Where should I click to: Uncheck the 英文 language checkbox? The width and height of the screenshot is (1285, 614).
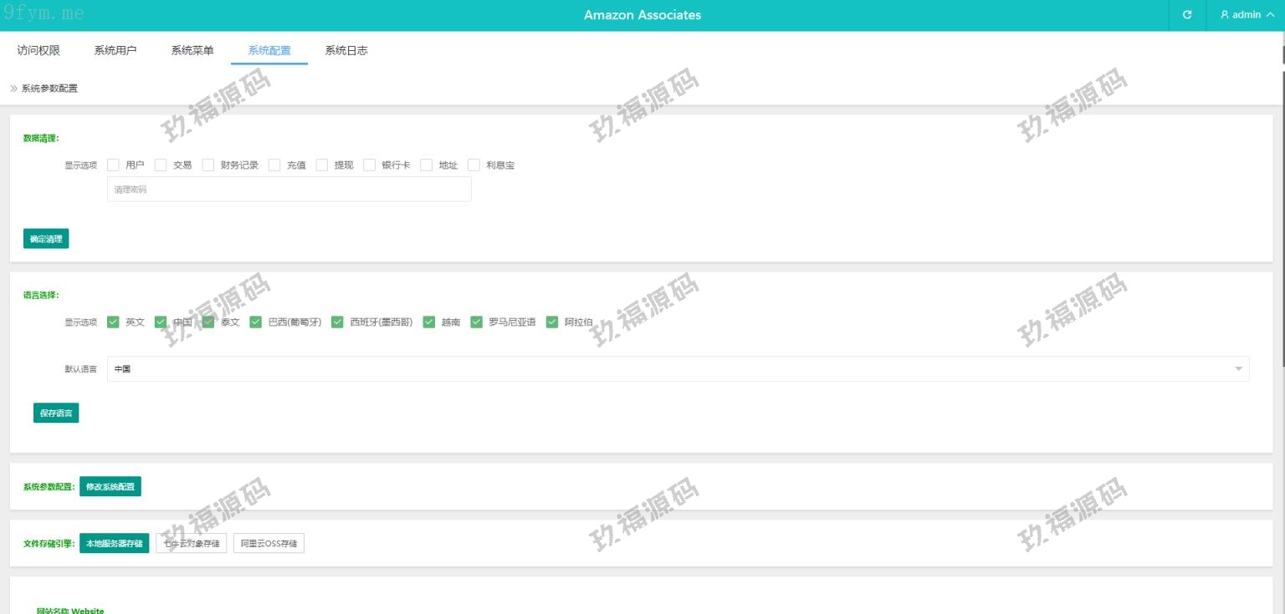114,322
